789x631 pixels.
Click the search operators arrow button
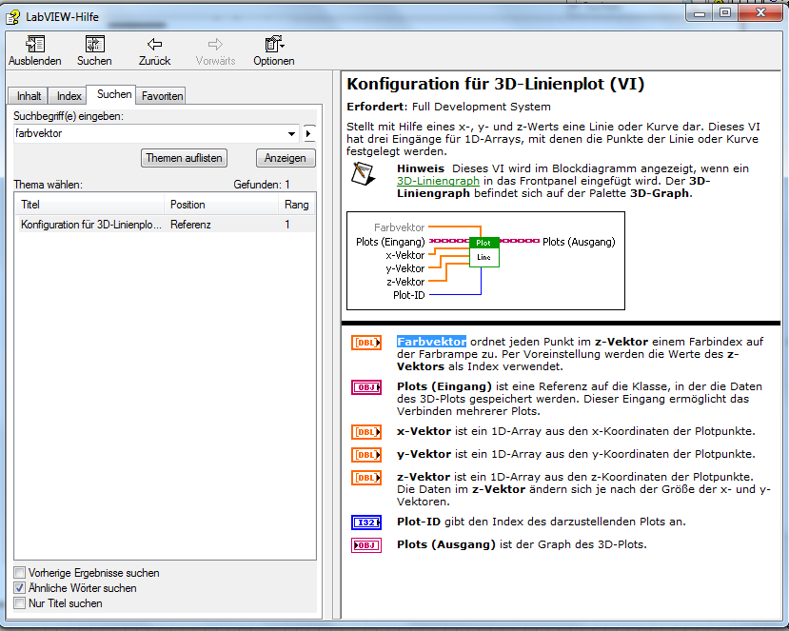pyautogui.click(x=309, y=134)
